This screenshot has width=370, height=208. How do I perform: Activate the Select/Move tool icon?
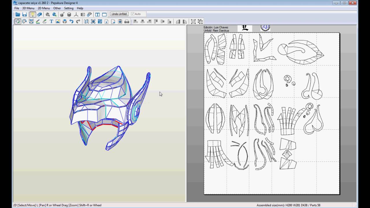(18, 21)
